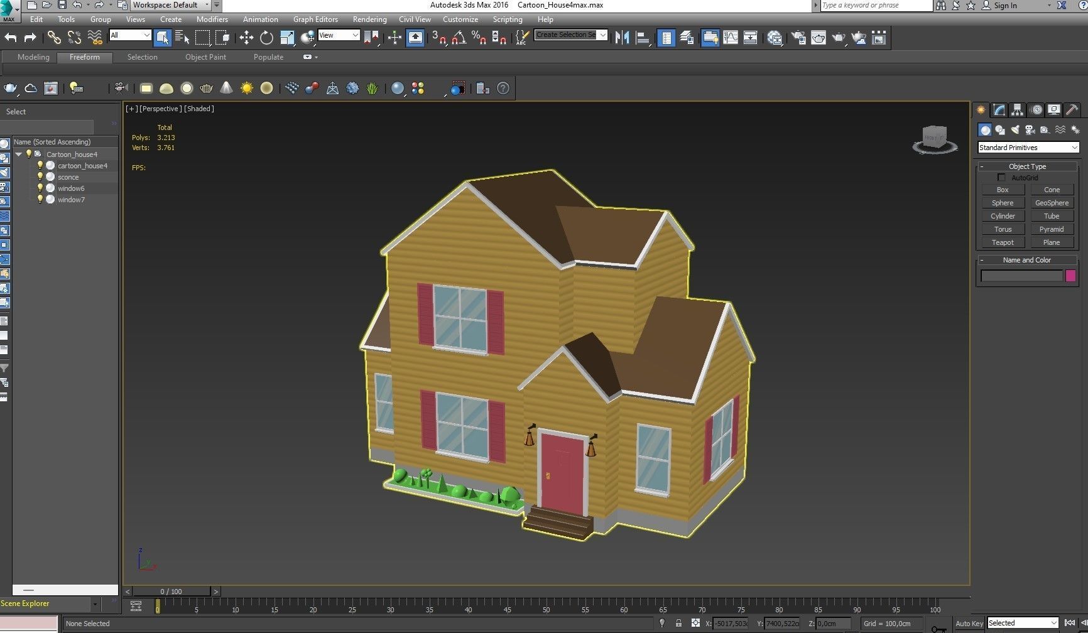Screen dimensions: 1088x633
Task: Open the pink object color swatch
Action: [1070, 276]
